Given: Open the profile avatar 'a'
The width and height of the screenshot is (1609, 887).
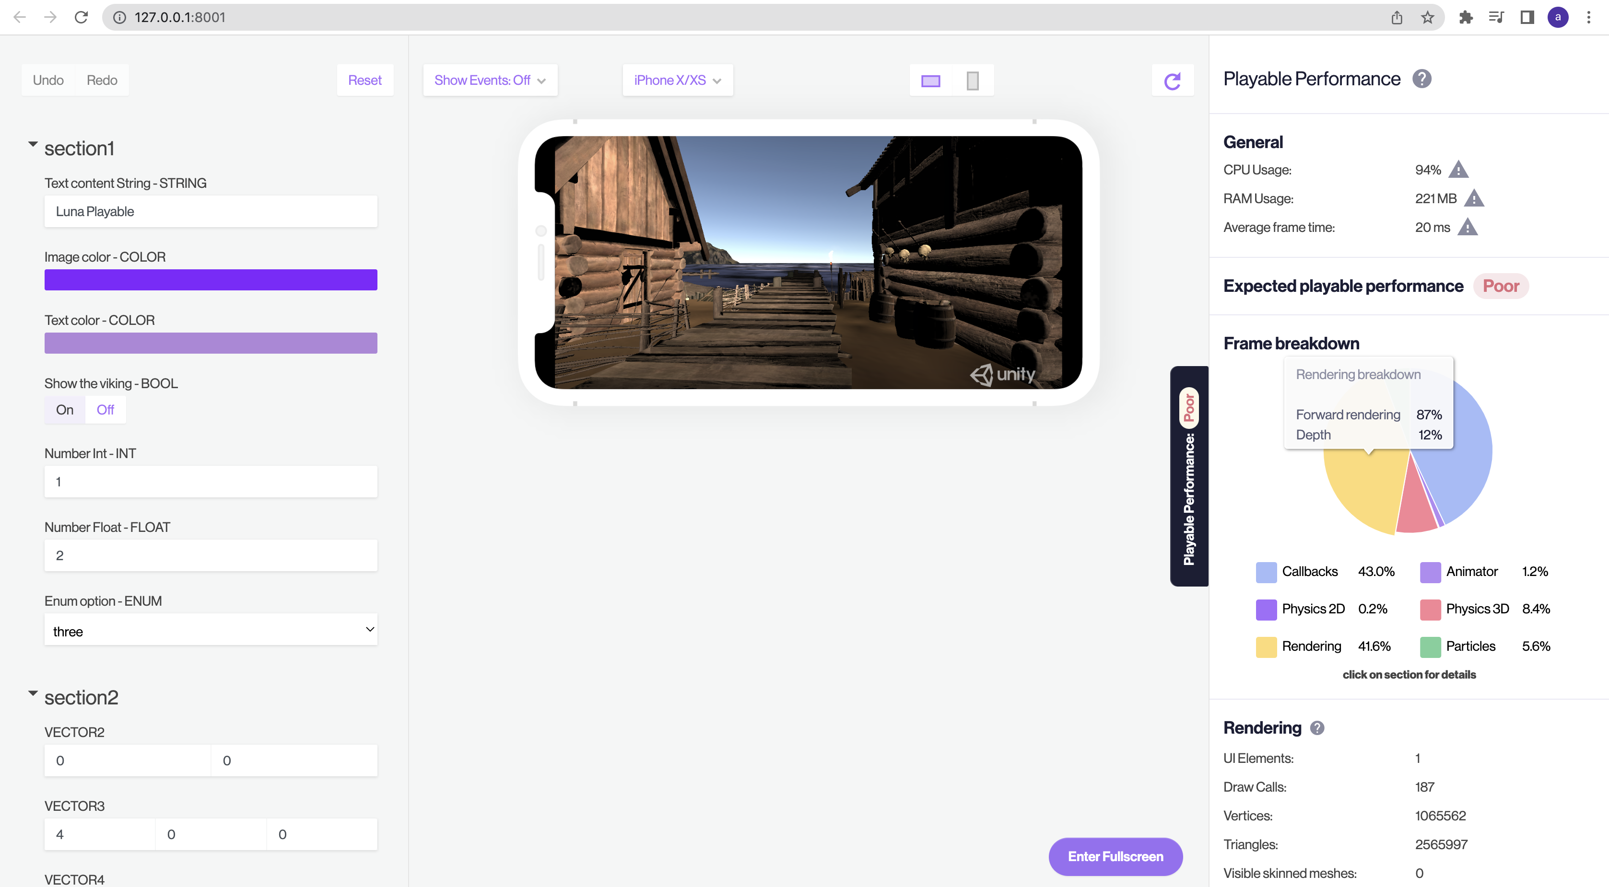Looking at the screenshot, I should 1558,17.
